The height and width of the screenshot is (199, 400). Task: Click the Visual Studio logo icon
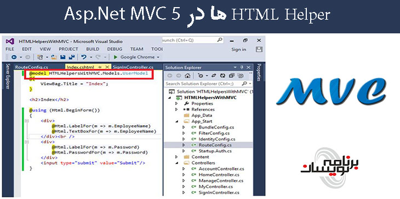10,41
